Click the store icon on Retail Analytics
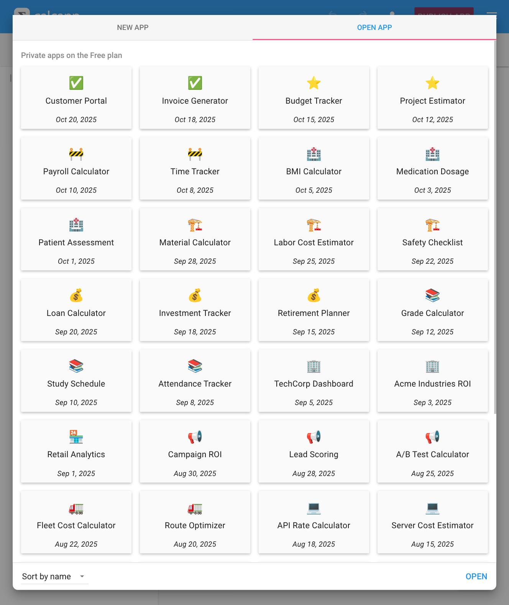509x605 pixels. [76, 437]
